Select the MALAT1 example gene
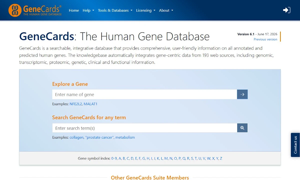The height and width of the screenshot is (187, 300). click(90, 104)
